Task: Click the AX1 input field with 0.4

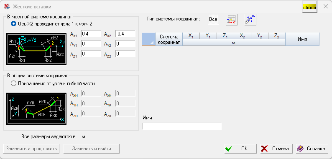Action: pos(91,34)
